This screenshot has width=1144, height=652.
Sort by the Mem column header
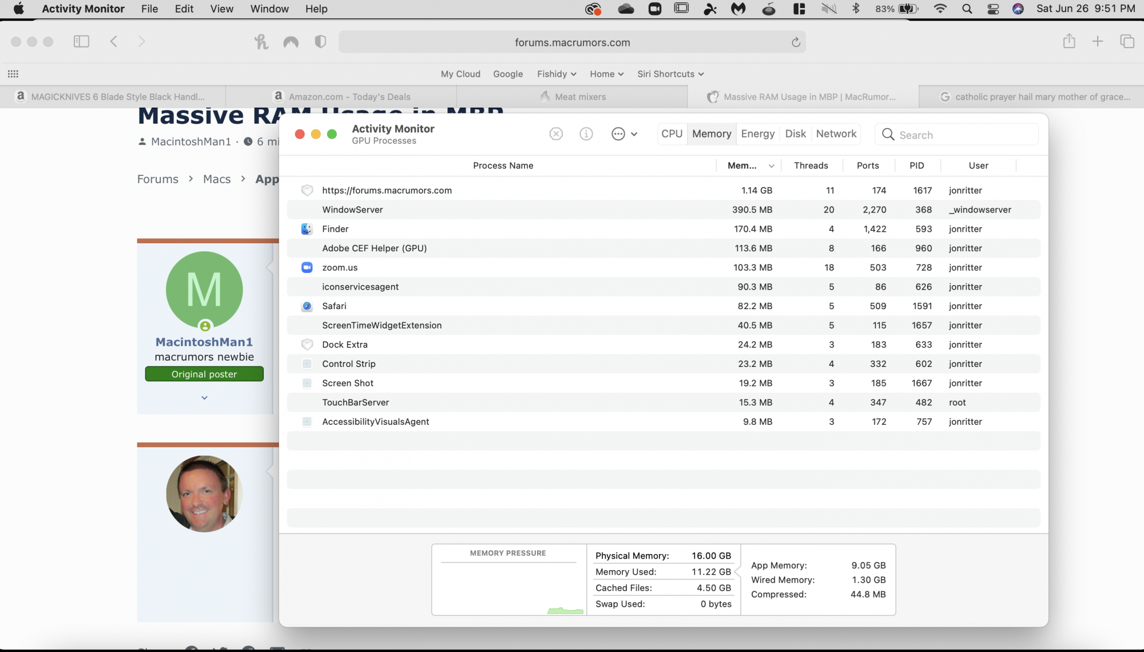(742, 165)
